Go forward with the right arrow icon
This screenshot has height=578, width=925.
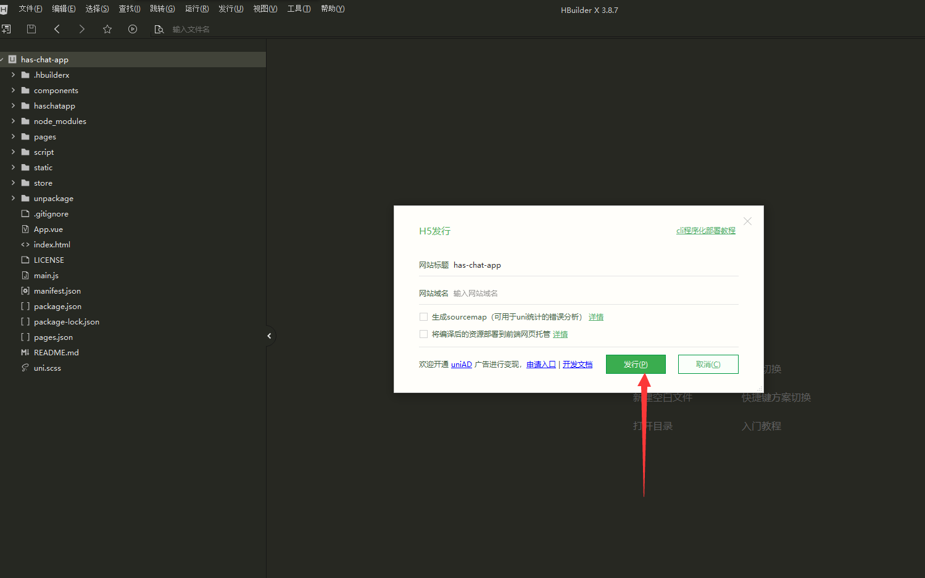pos(82,29)
